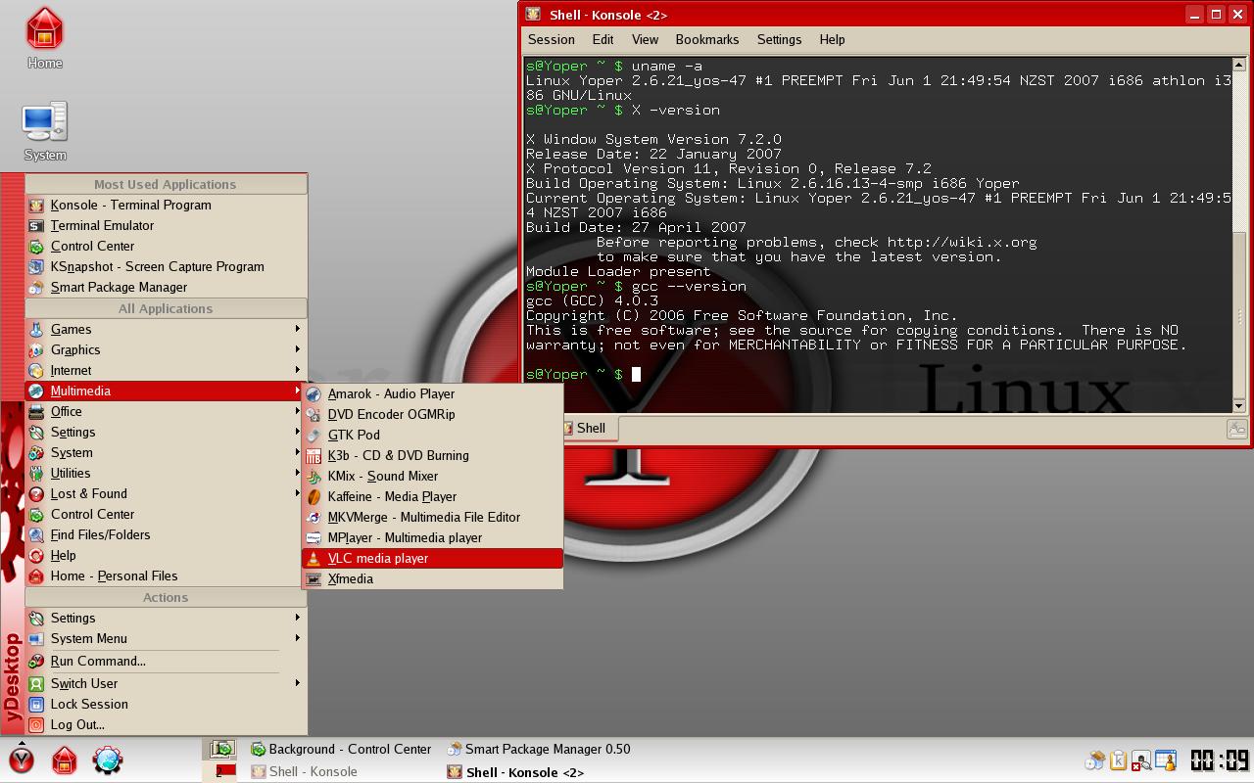Open the System desktop icon
This screenshot has height=783, width=1254.
pos(44,131)
